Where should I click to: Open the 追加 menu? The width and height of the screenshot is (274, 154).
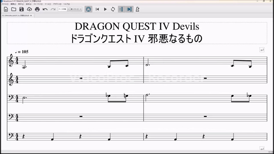click(x=29, y=4)
